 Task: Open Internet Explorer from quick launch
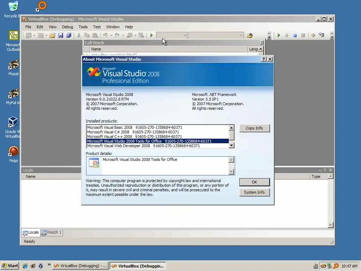(25, 266)
